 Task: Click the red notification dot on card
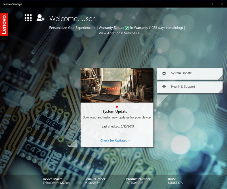point(117,107)
